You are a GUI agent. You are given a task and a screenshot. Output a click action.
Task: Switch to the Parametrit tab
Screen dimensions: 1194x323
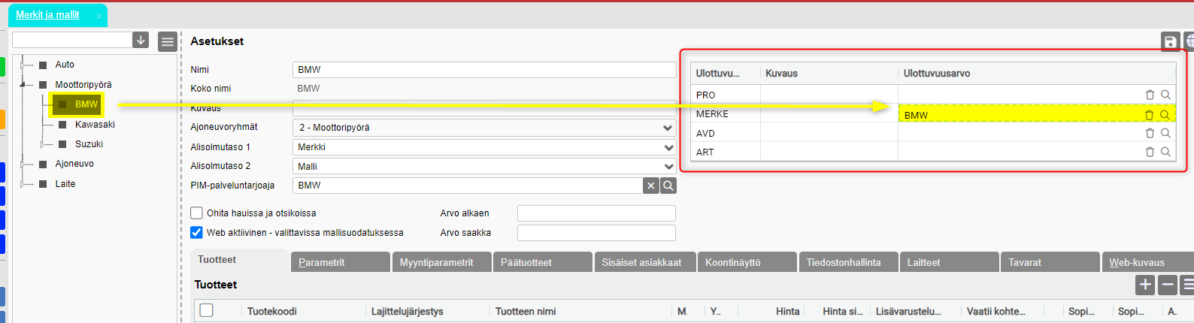click(340, 262)
